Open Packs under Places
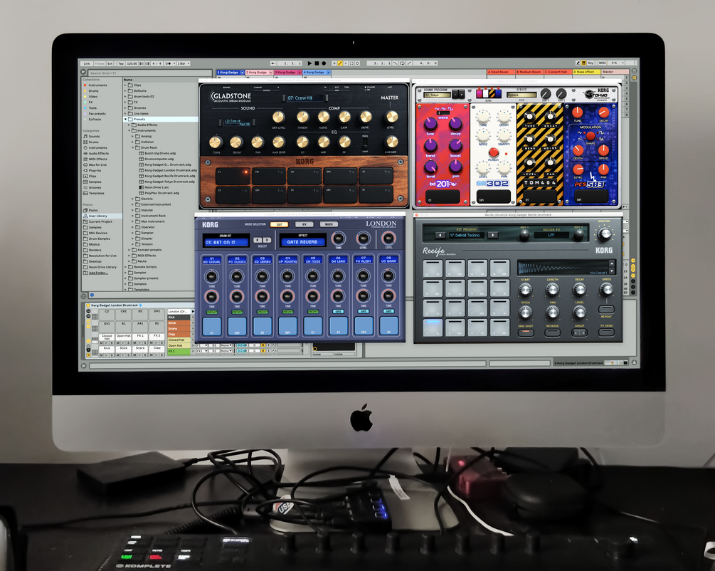The image size is (715, 571). click(91, 211)
